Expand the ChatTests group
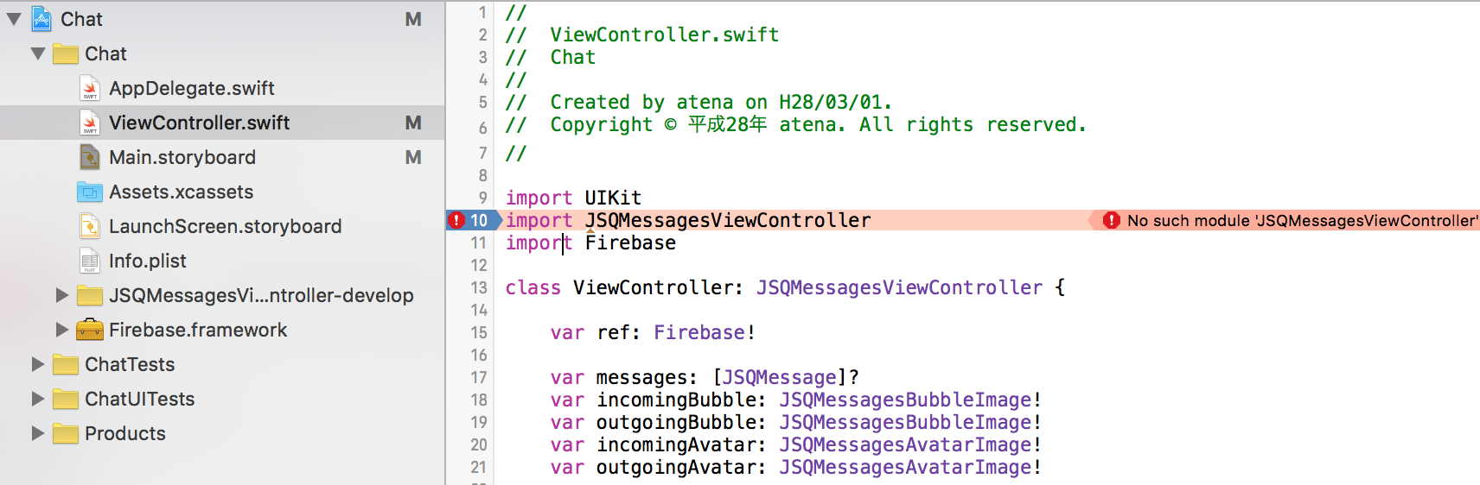This screenshot has height=485, width=1480. click(x=38, y=364)
